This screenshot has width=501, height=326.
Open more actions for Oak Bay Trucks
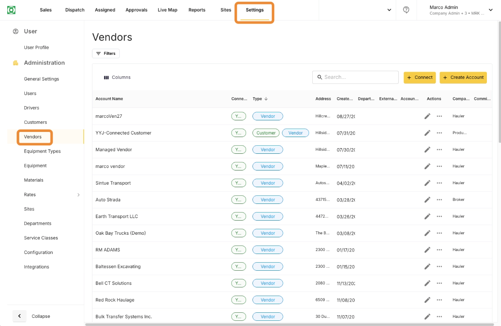(439, 233)
